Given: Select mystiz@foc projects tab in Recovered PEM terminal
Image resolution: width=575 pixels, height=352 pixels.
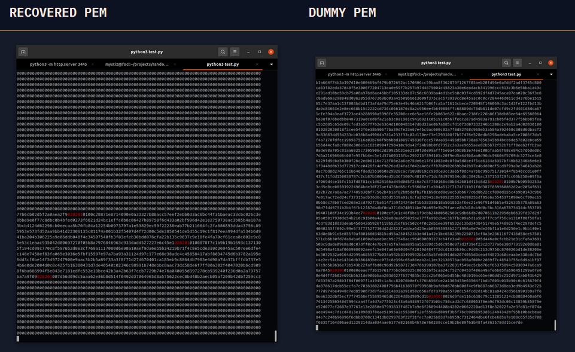Looking at the screenshot, I should coord(137,64).
